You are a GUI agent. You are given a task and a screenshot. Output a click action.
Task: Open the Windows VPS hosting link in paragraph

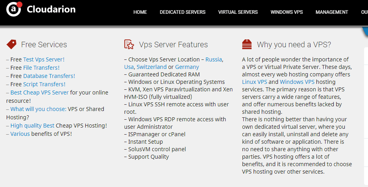[x=297, y=82]
